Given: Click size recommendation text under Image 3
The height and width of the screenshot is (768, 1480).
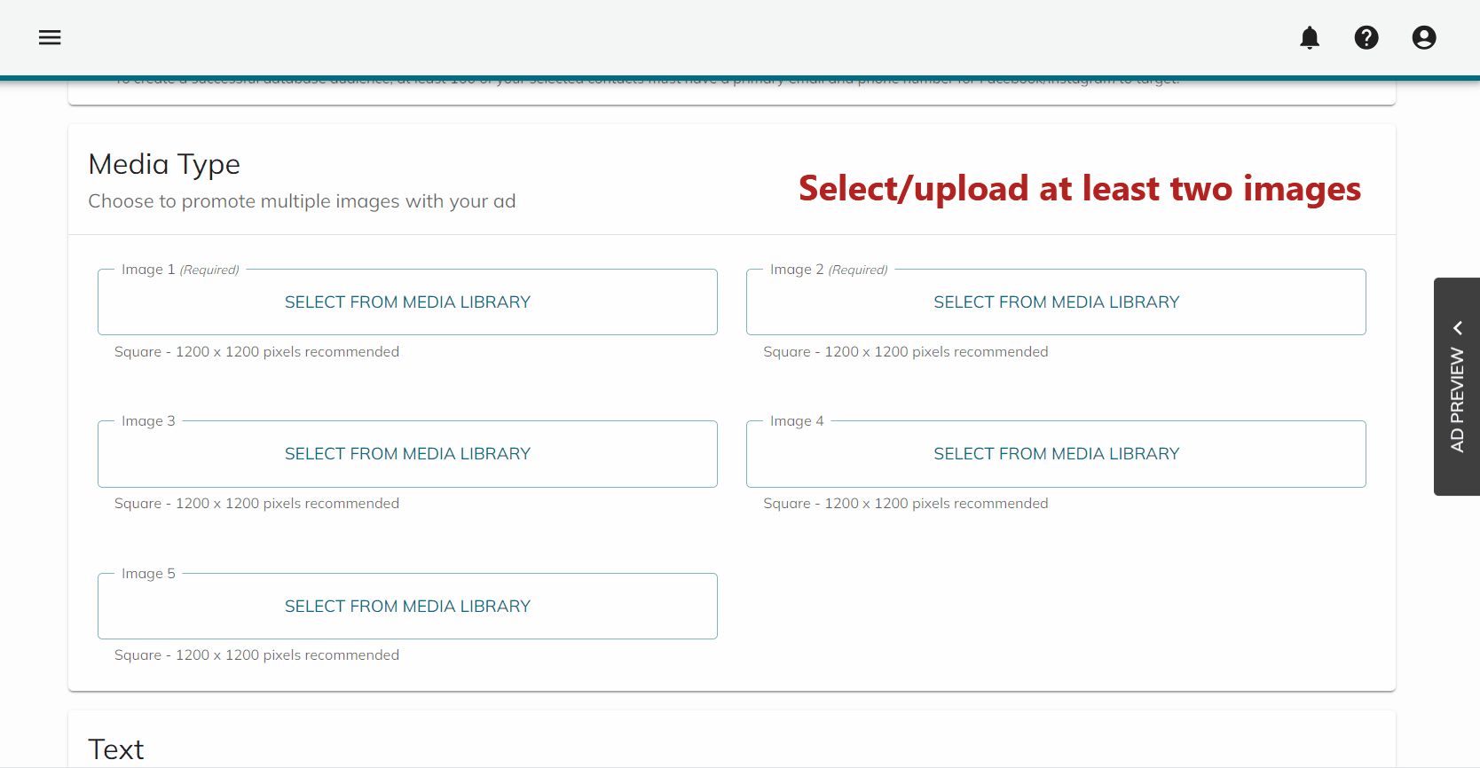Looking at the screenshot, I should click(256, 504).
